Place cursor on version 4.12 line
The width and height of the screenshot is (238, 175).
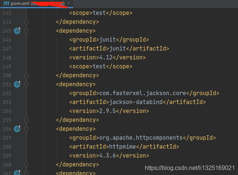107,58
